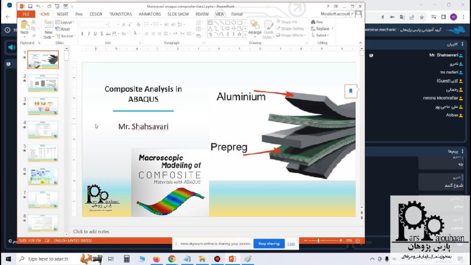Expand the Shape Outline dropdown
The image size is (471, 265).
(291, 28)
